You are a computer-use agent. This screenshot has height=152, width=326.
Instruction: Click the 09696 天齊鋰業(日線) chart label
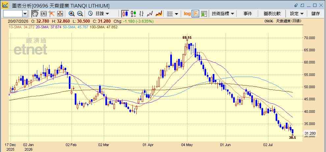click(283, 21)
